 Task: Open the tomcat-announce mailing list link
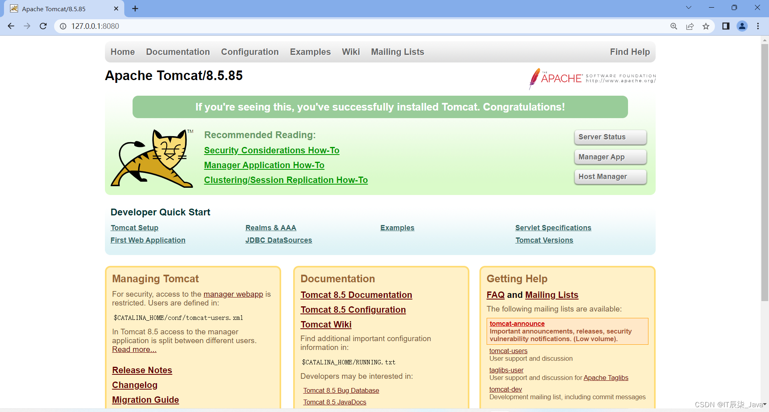click(x=517, y=324)
